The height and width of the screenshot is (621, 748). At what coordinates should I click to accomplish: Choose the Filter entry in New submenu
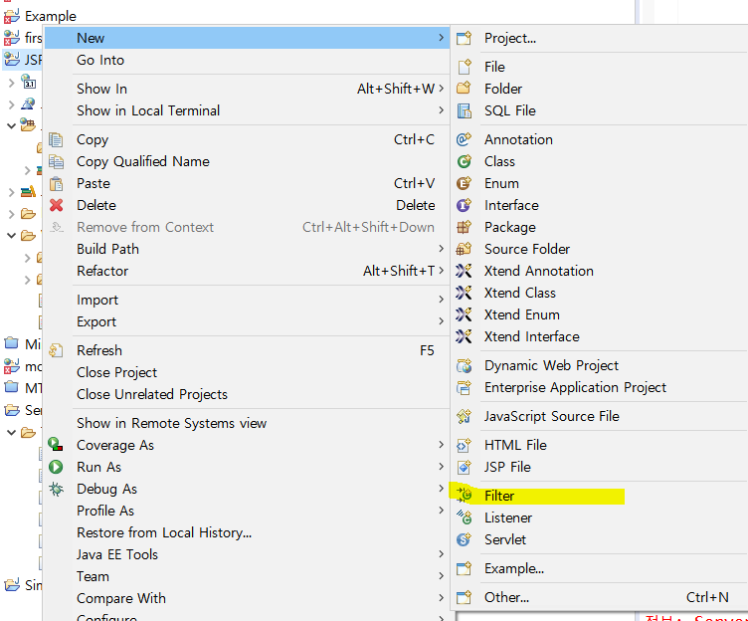599,496
